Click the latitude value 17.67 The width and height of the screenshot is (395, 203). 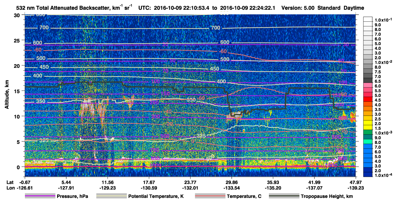[x=149, y=182]
